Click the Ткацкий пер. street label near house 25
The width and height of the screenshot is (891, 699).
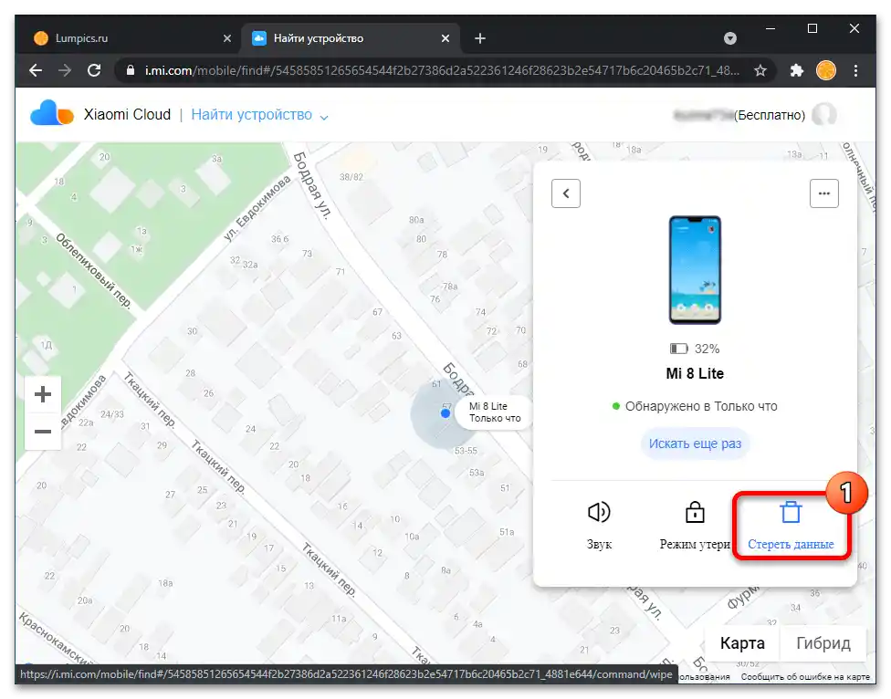pos(218,466)
